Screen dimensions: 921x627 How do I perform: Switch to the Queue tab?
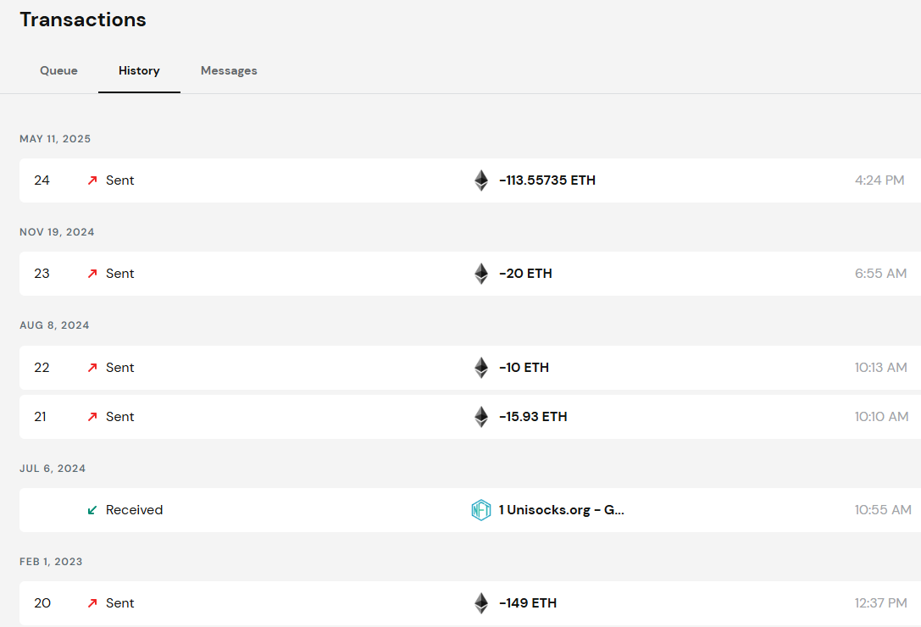point(58,70)
